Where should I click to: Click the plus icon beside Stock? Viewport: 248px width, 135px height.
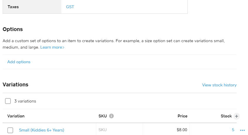tap(237, 116)
